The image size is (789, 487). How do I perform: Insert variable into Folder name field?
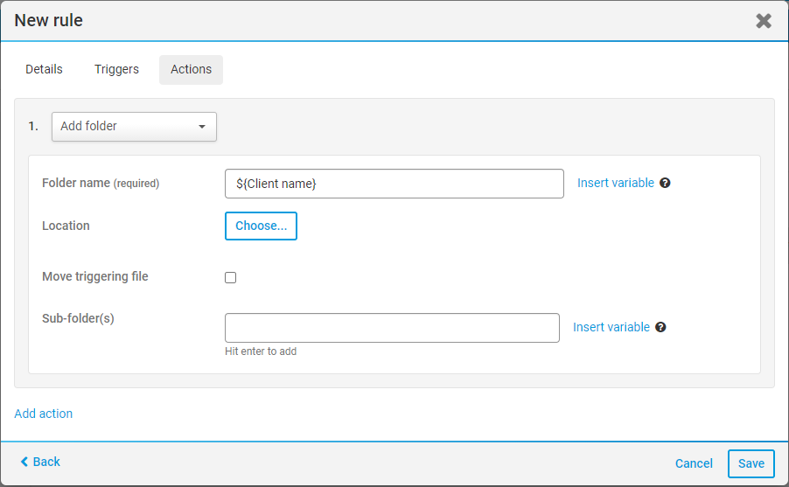pos(615,184)
